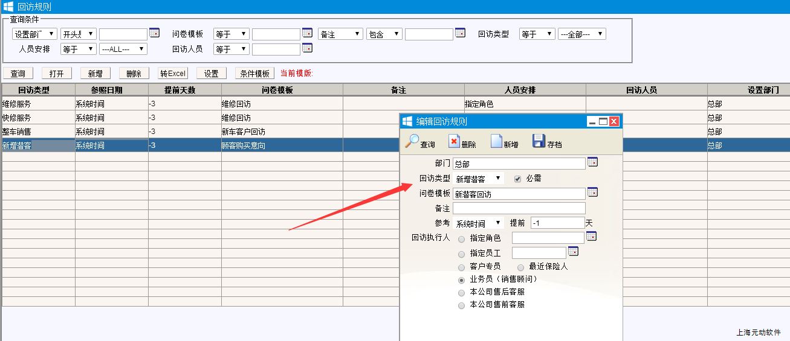Toggle the 必需 checkbox
The width and height of the screenshot is (790, 341).
(x=517, y=179)
